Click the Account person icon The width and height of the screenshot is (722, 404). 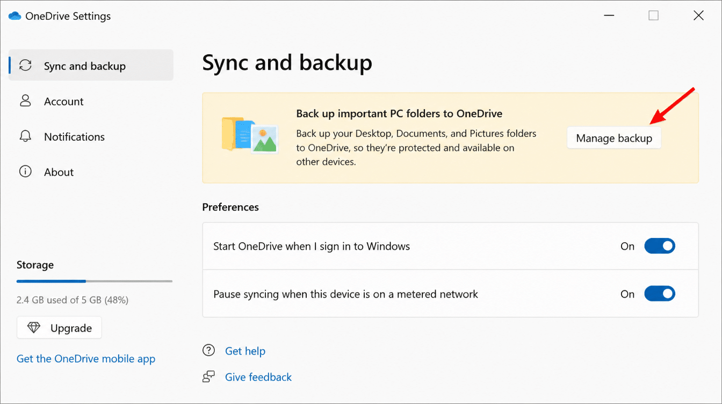click(25, 101)
